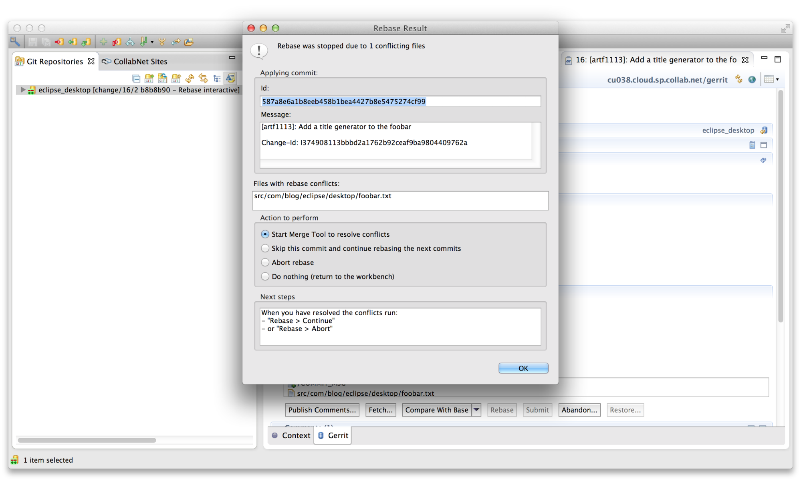Open the Compare With Base dropdown arrow
The width and height of the screenshot is (801, 481).
pos(476,410)
